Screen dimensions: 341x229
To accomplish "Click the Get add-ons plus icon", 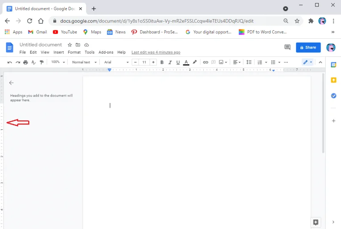I will [334, 121].
